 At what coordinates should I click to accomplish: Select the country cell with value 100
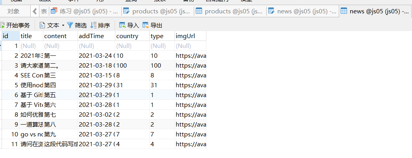tap(122, 65)
